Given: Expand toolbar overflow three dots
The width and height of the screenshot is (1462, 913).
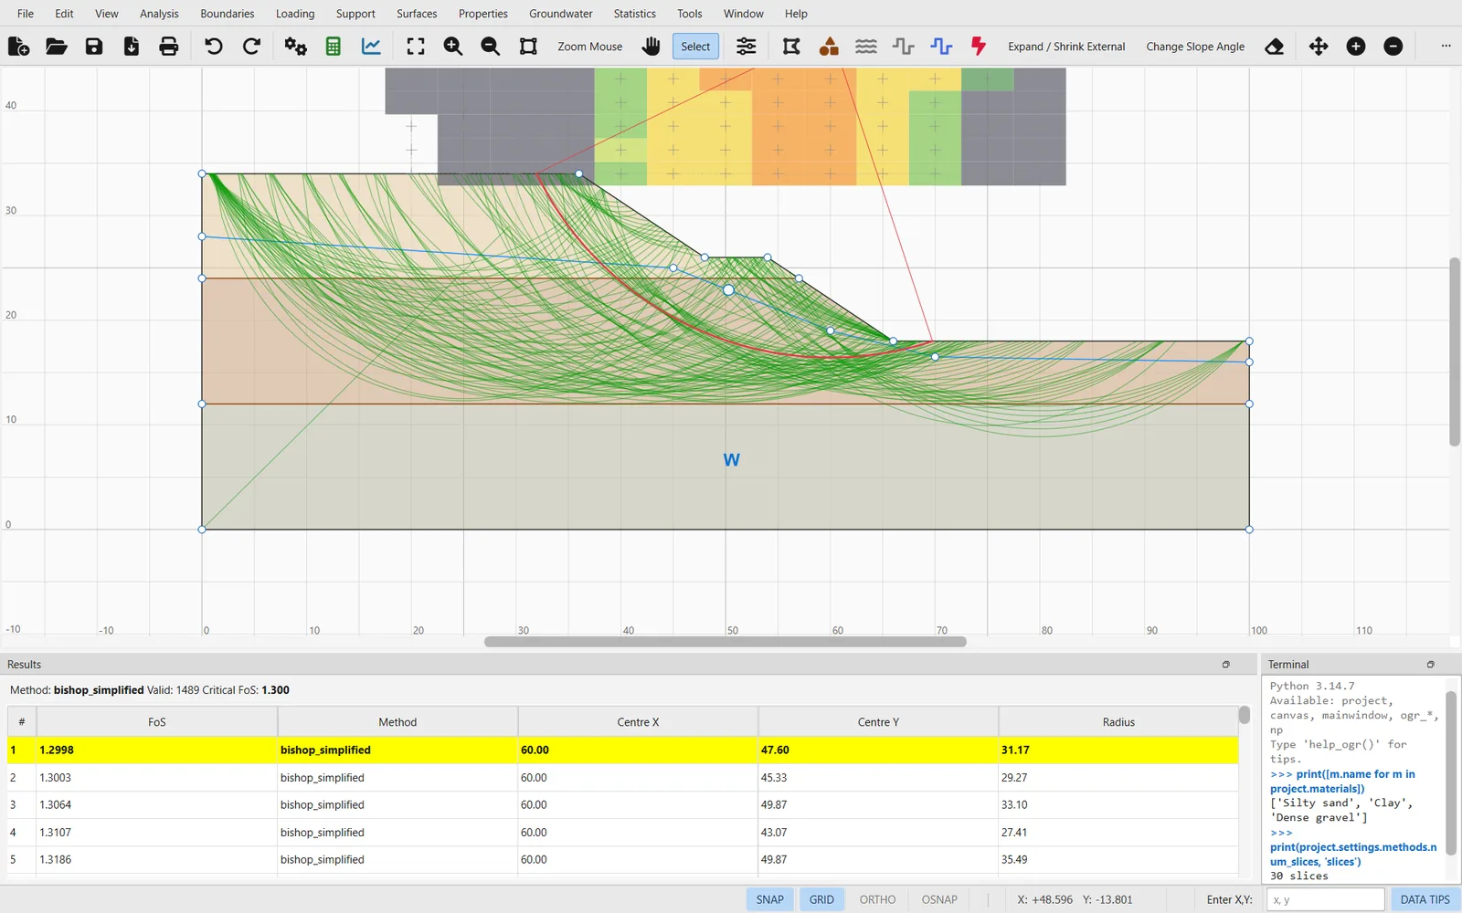Looking at the screenshot, I should pos(1446,47).
